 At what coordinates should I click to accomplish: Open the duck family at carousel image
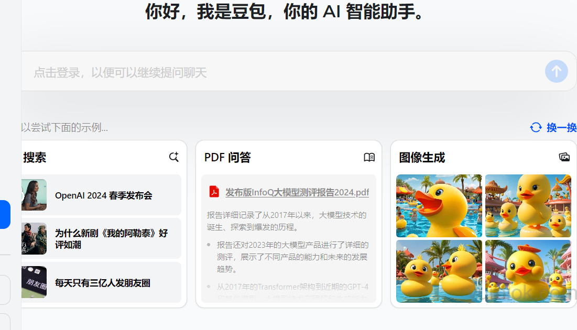pyautogui.click(x=528, y=206)
